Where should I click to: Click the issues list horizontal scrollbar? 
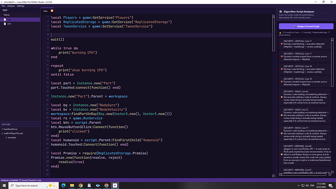[304, 175]
